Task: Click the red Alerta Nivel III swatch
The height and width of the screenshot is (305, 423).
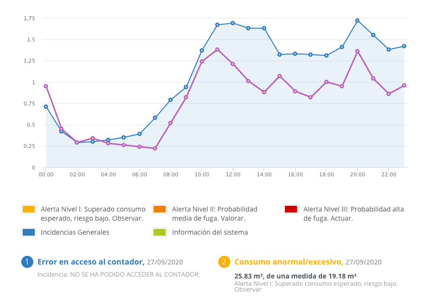Action: [291, 209]
